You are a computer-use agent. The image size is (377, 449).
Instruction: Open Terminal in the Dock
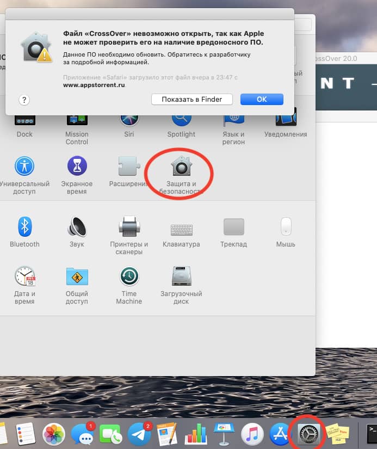[x=372, y=434]
